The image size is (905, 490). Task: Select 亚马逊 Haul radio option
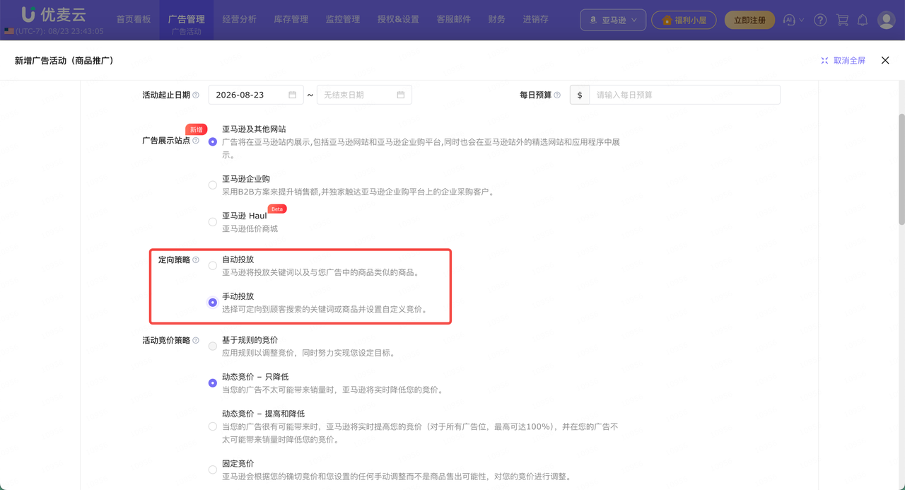click(213, 222)
